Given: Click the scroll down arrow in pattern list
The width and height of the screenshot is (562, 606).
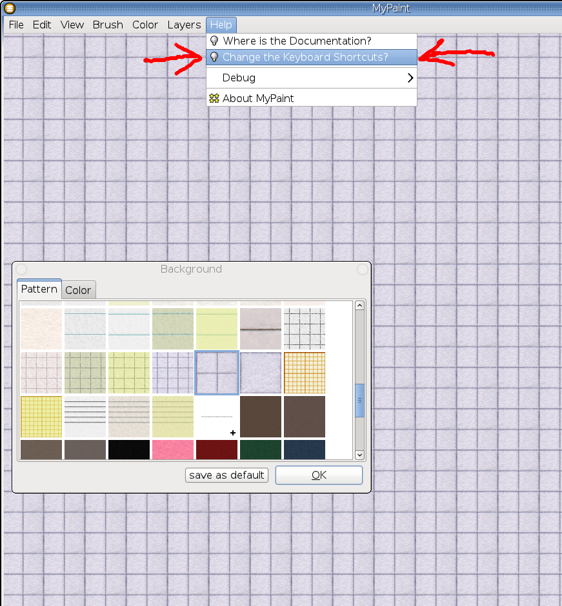Looking at the screenshot, I should pos(360,455).
